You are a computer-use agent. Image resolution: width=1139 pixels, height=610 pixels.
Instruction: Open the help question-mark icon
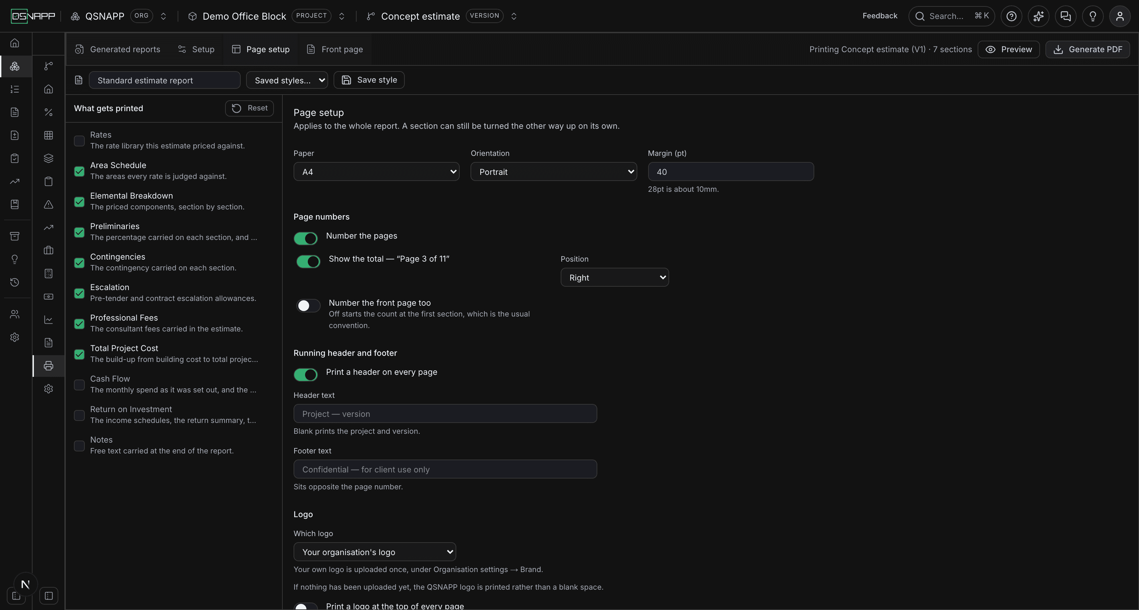coord(1011,16)
